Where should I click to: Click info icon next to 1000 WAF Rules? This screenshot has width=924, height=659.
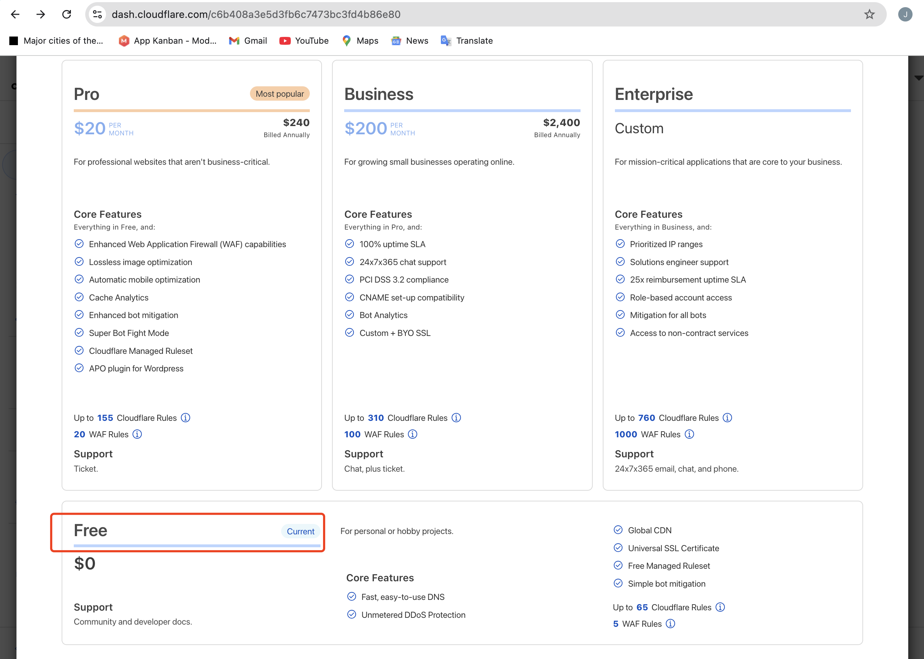click(689, 434)
